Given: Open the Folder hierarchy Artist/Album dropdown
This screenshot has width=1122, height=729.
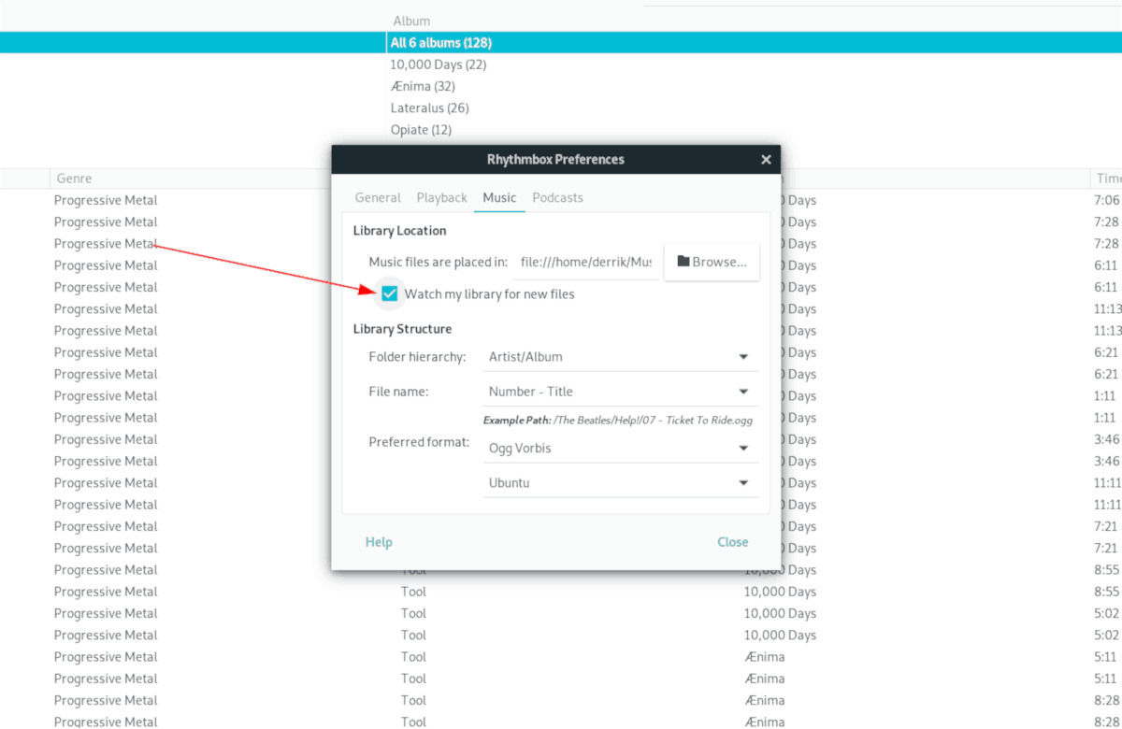Looking at the screenshot, I should tap(620, 356).
